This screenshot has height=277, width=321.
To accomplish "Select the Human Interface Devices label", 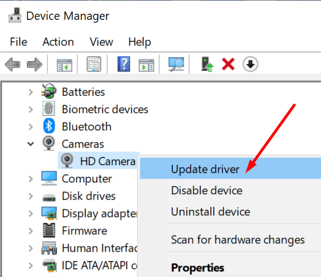I will pos(100,248).
